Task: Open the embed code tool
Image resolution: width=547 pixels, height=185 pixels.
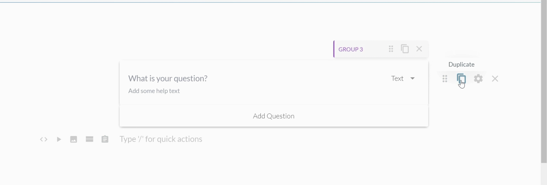Action: point(44,139)
